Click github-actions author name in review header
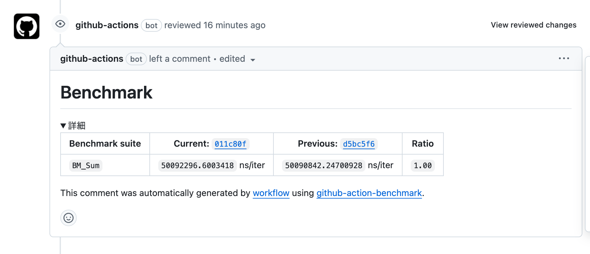 [x=107, y=25]
